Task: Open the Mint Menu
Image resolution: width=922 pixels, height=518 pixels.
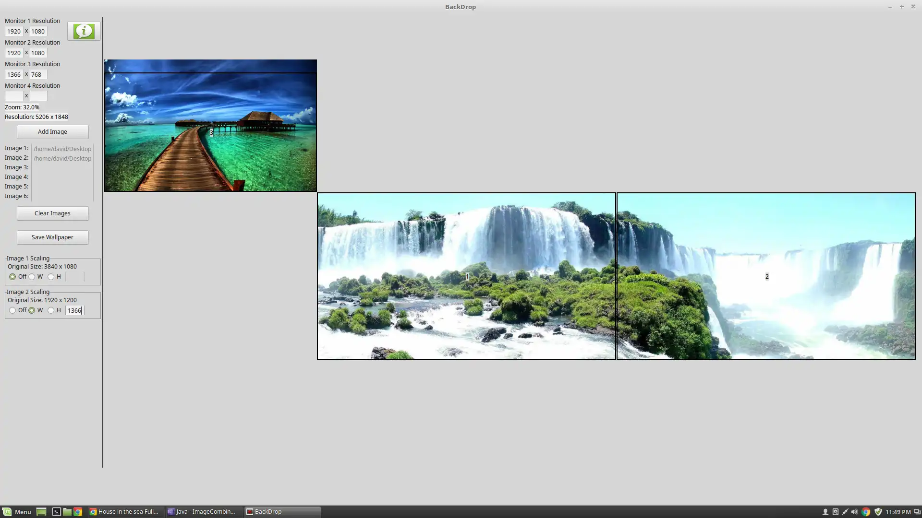Action: pos(16,512)
